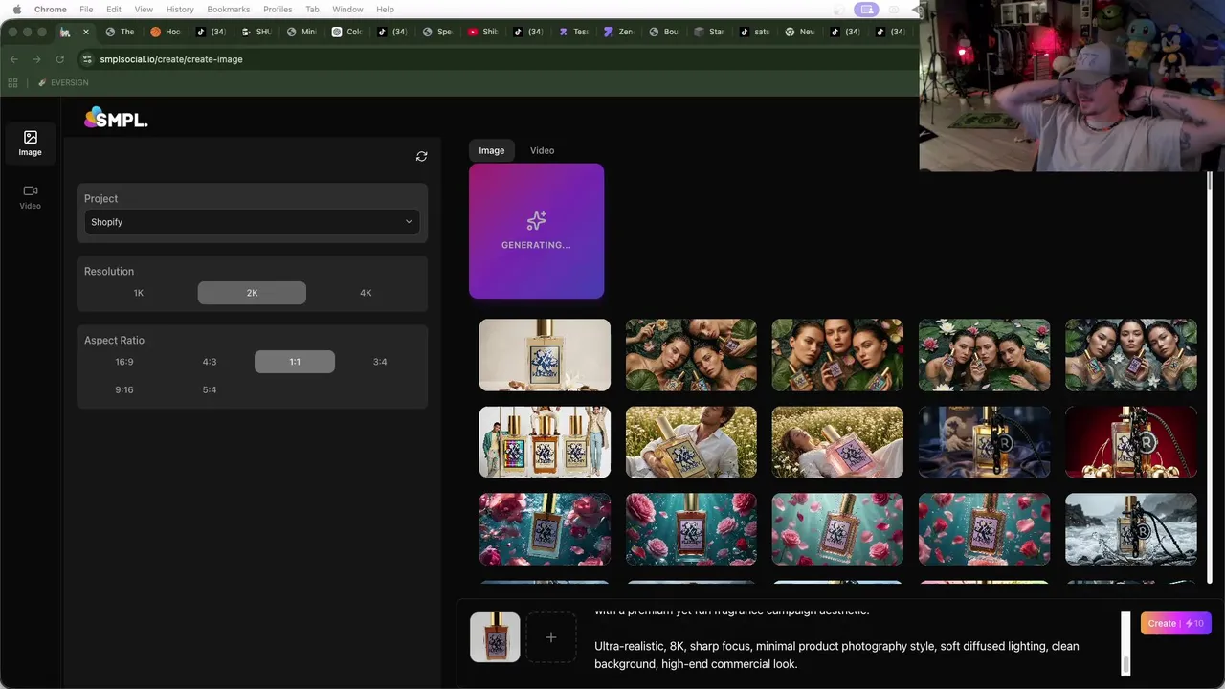The width and height of the screenshot is (1225, 689).
Task: Click the gallery vertical scrollbar
Action: coord(1210,378)
